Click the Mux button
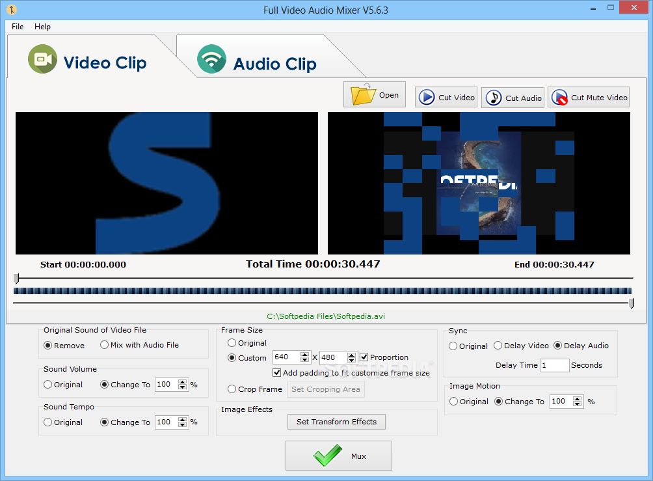Viewport: 653px width, 481px height. tap(339, 456)
